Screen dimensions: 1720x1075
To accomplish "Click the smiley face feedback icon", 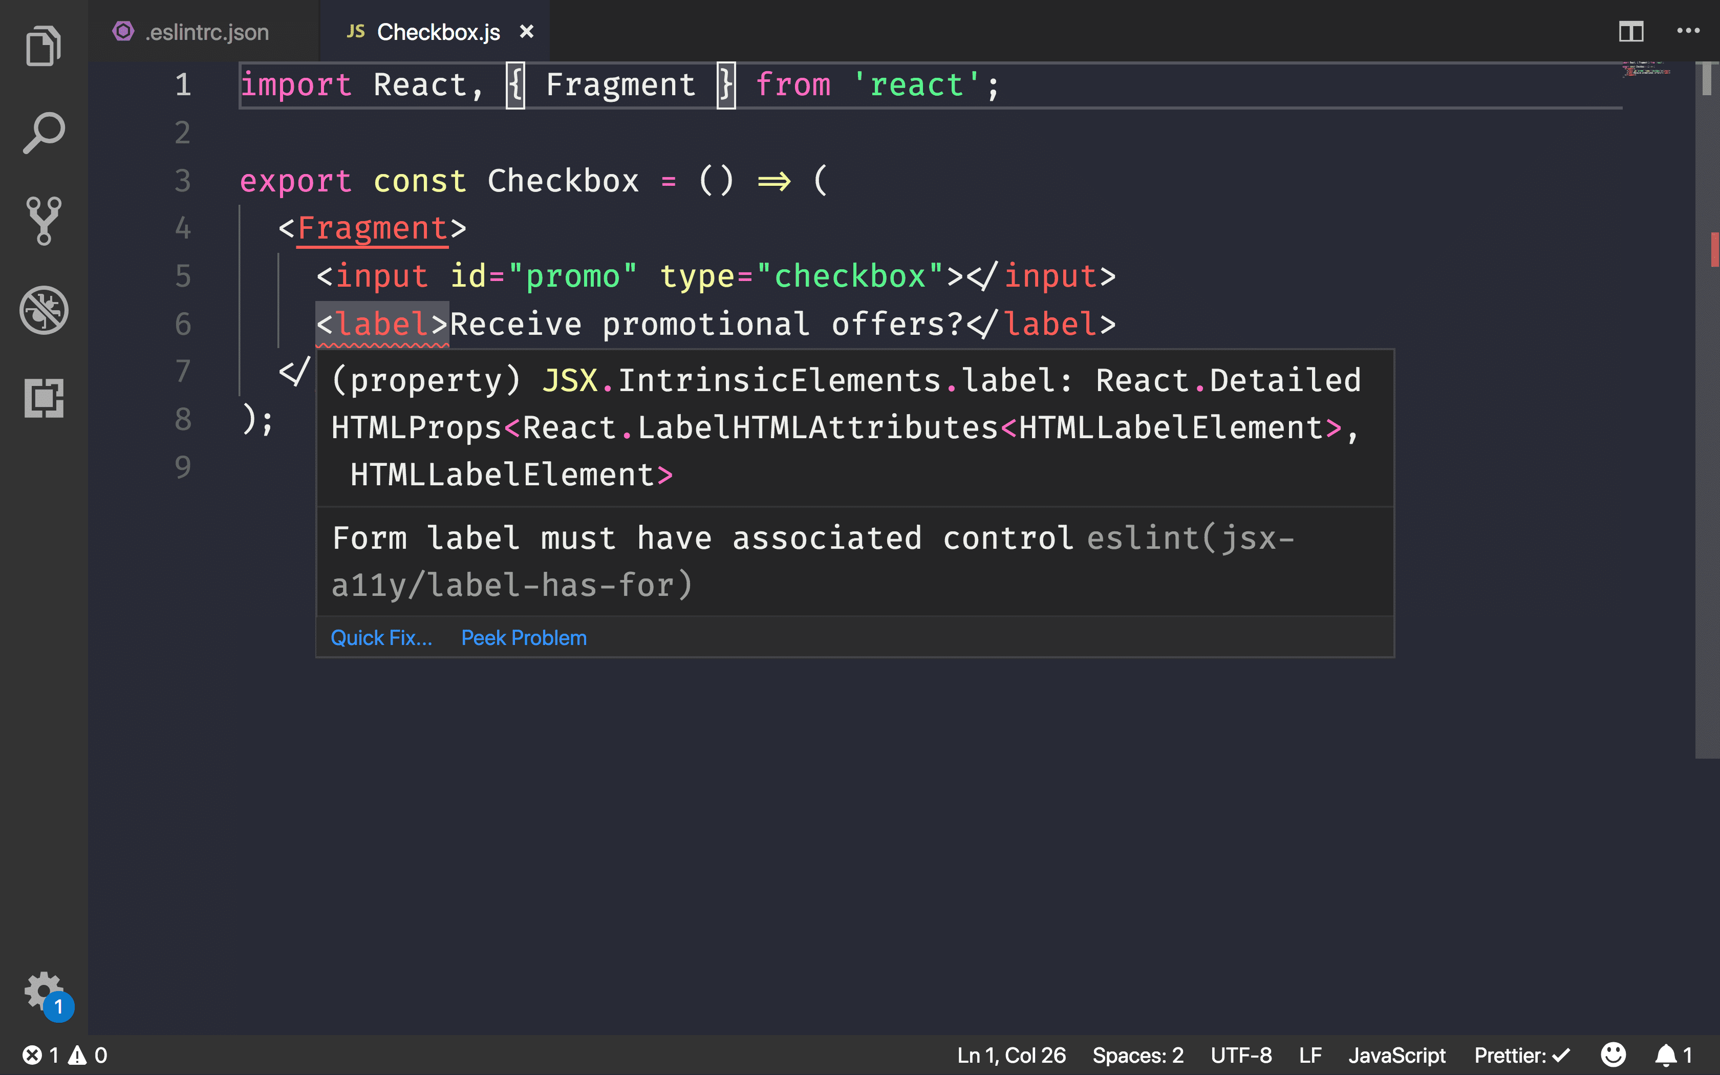I will [1614, 1054].
